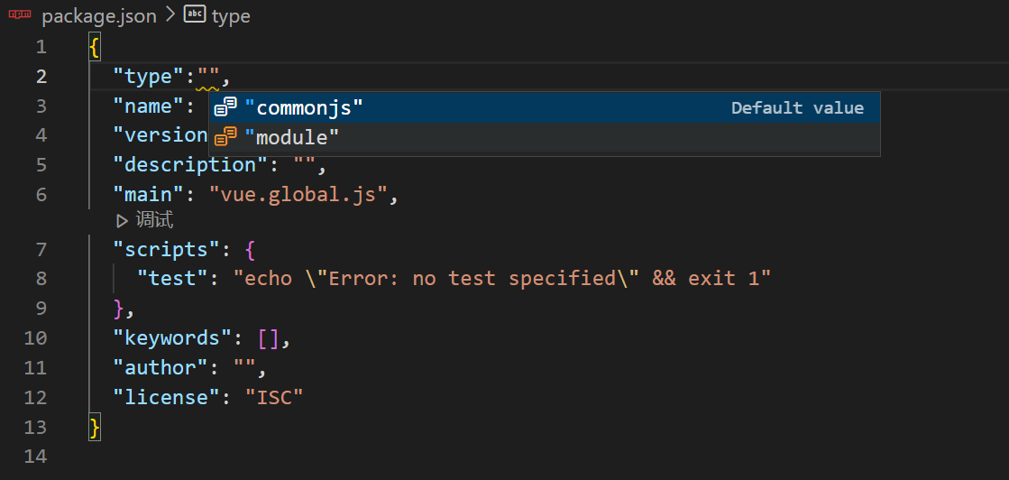Screen dimensions: 1009x480
Task: Click the enum icon beside "commonjs"
Action: [x=225, y=107]
